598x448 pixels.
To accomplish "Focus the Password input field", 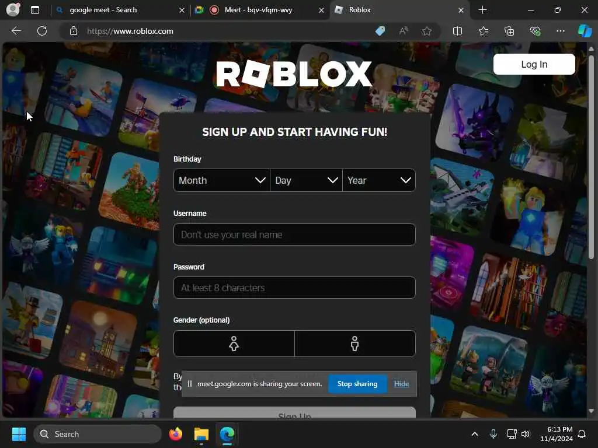I will pos(294,288).
